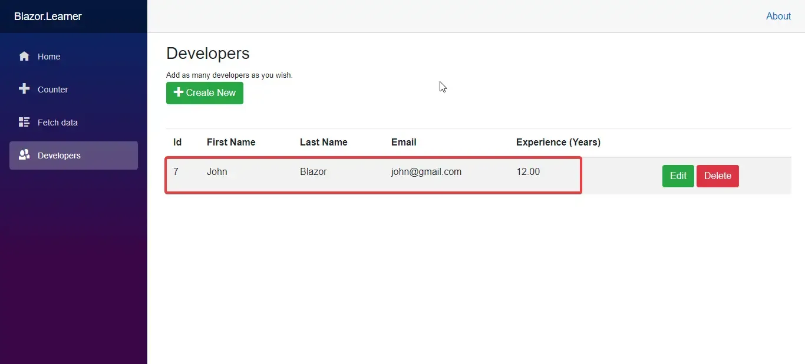Open the About link
The height and width of the screenshot is (364, 805).
[x=778, y=16]
